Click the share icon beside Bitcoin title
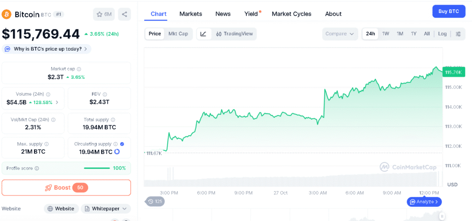 124,14
